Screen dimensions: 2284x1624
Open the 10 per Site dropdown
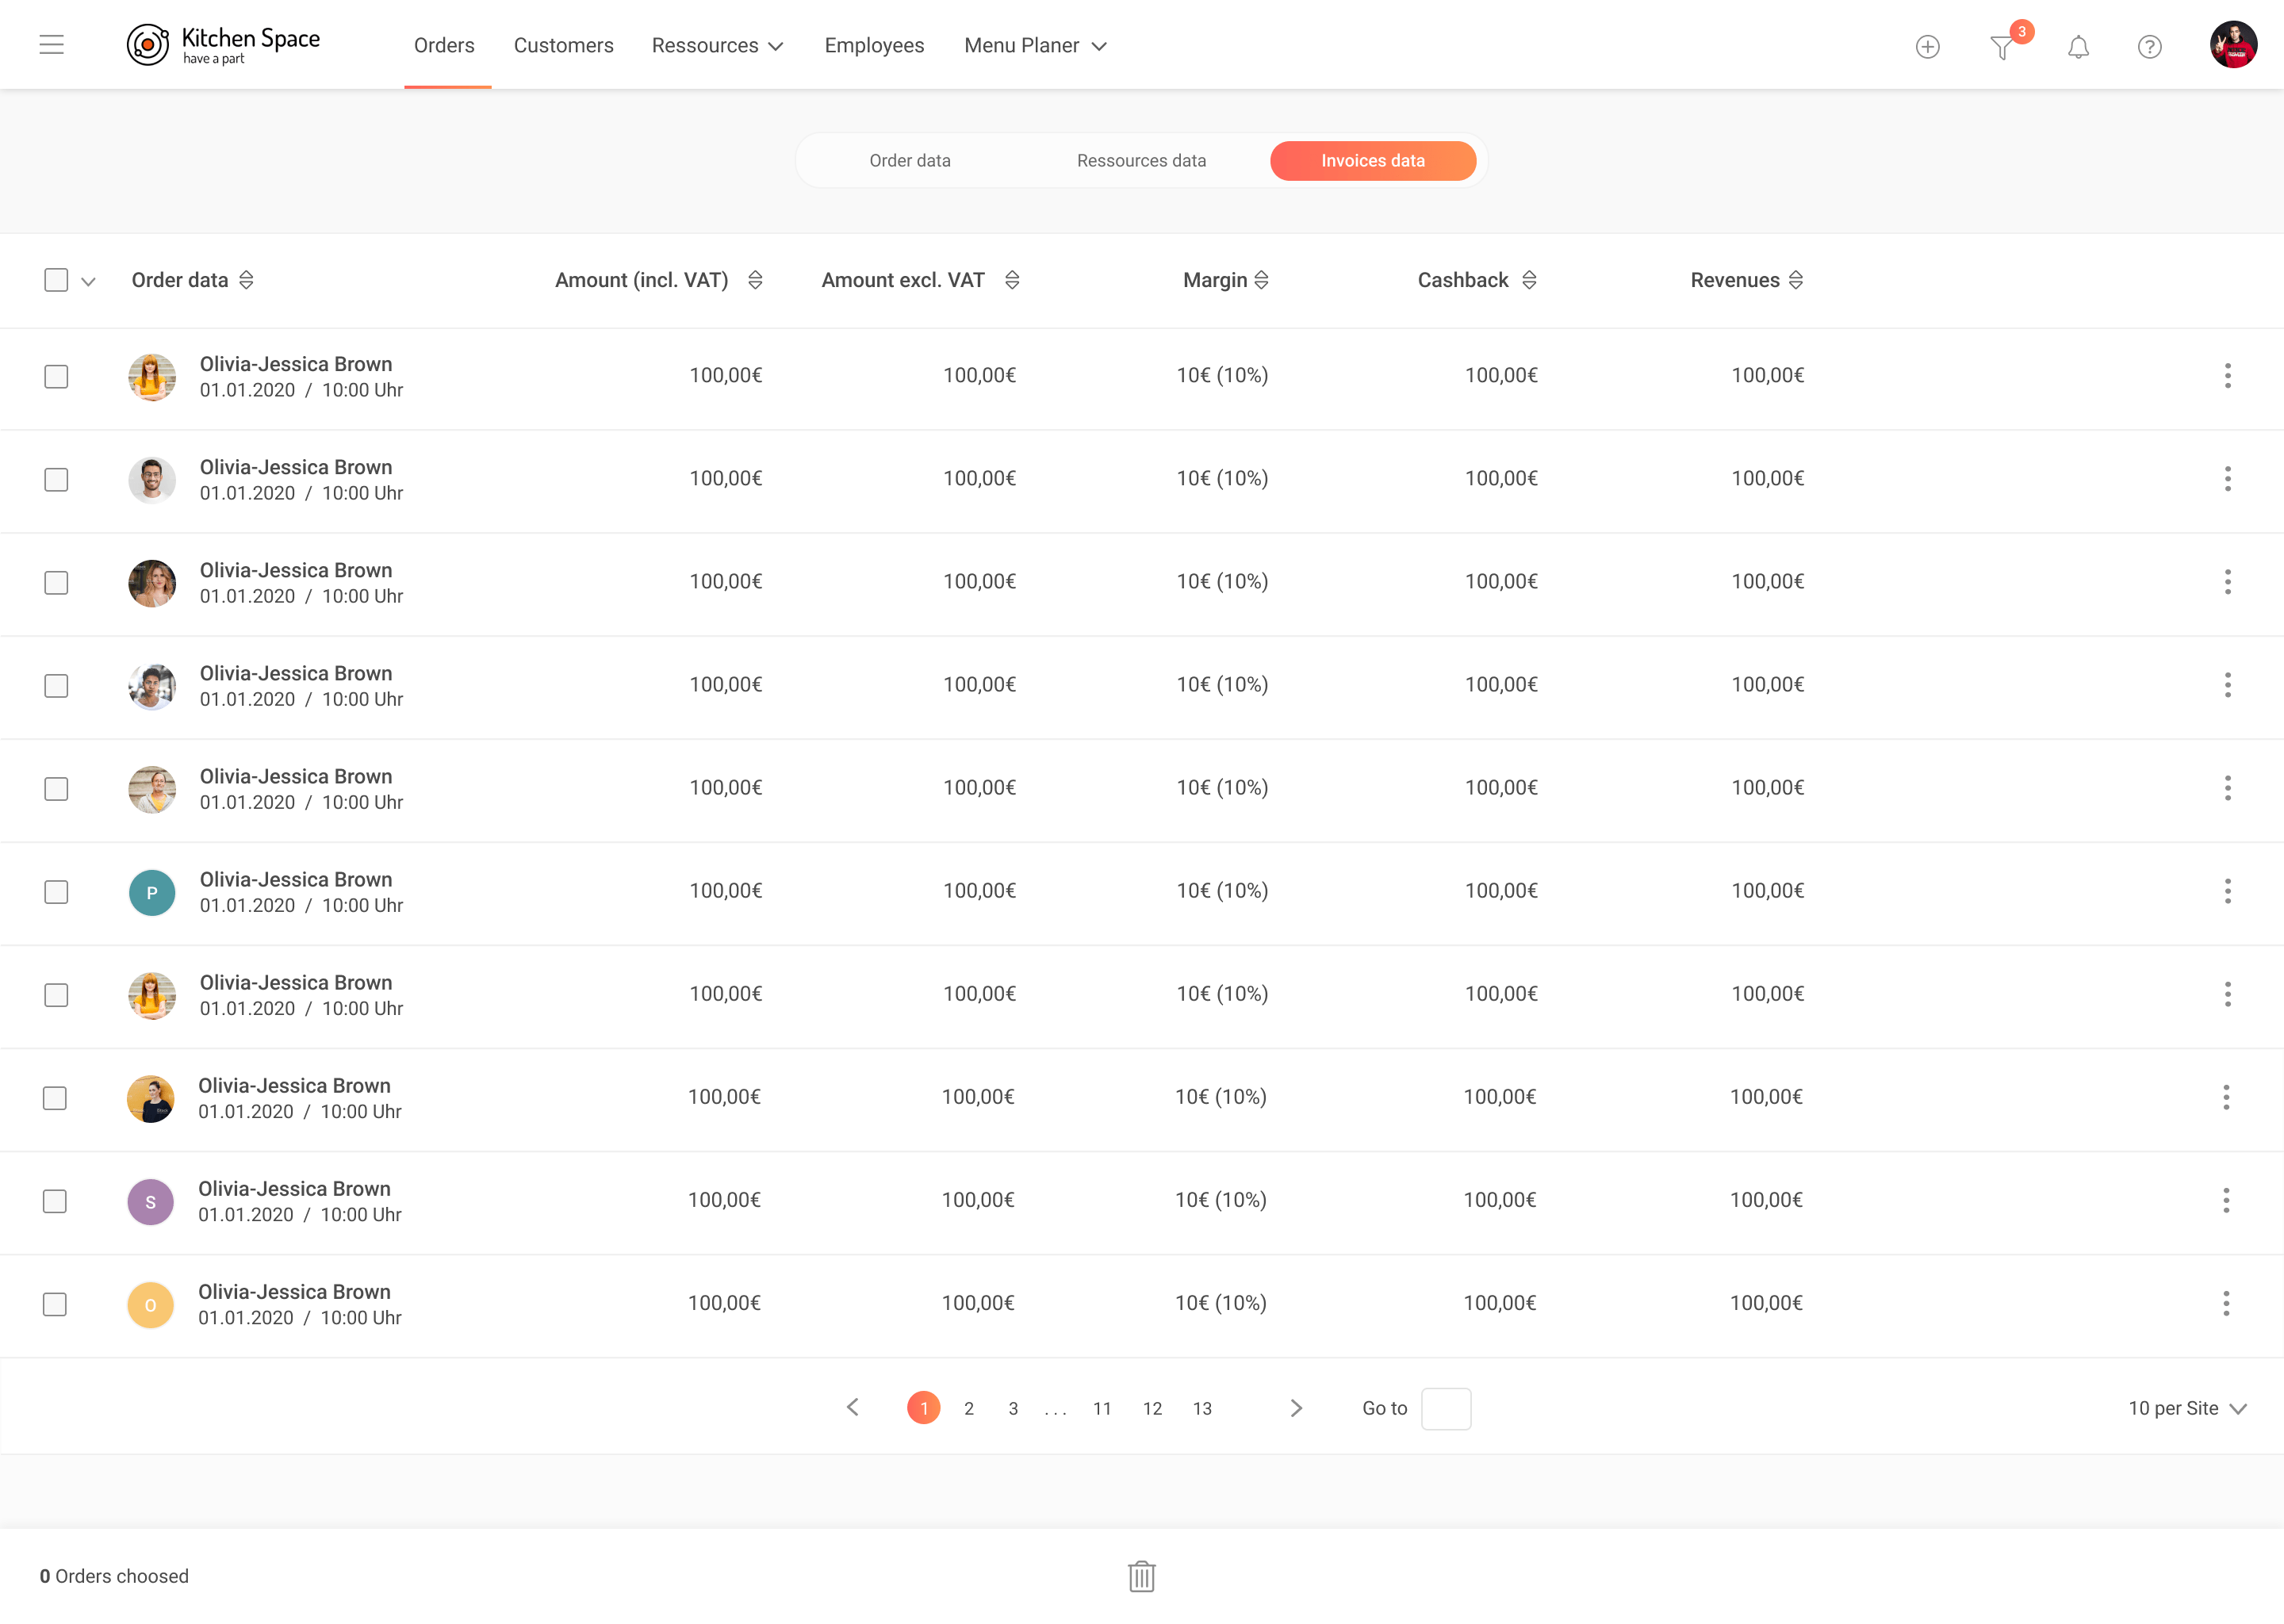2187,1408
